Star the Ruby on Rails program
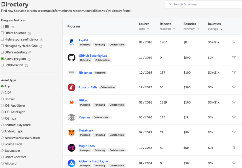This screenshot has height=168, width=242. (x=234, y=87)
